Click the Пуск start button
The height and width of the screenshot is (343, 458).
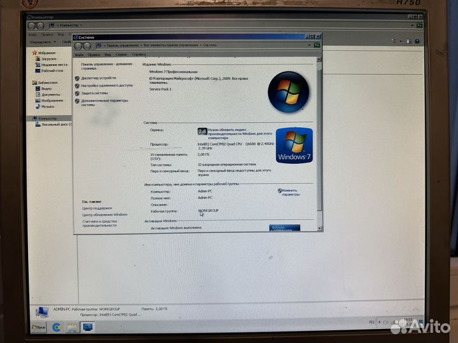[39, 328]
